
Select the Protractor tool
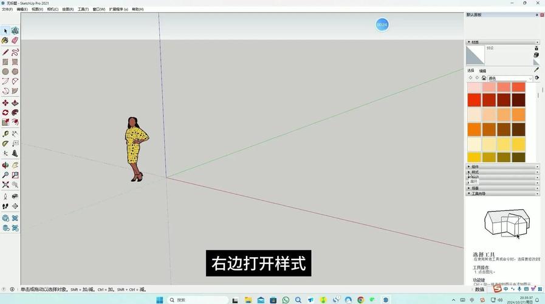coord(5,143)
